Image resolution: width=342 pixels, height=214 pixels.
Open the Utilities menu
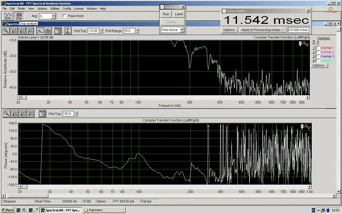pyautogui.click(x=55, y=9)
